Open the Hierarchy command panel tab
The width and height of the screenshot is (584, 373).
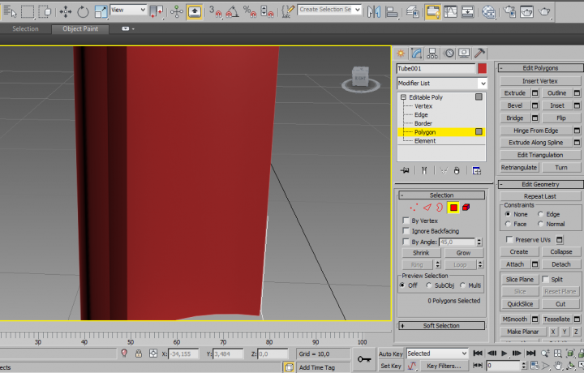432,53
